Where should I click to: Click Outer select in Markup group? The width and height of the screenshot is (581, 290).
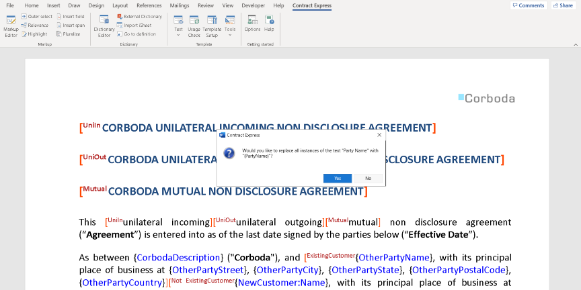37,16
